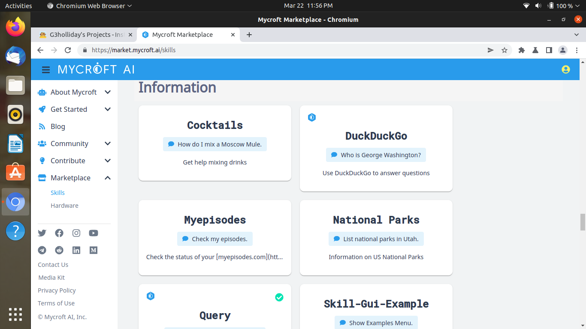The width and height of the screenshot is (586, 329).
Task: Click the green installed checkmark on Query card
Action: coord(279,297)
